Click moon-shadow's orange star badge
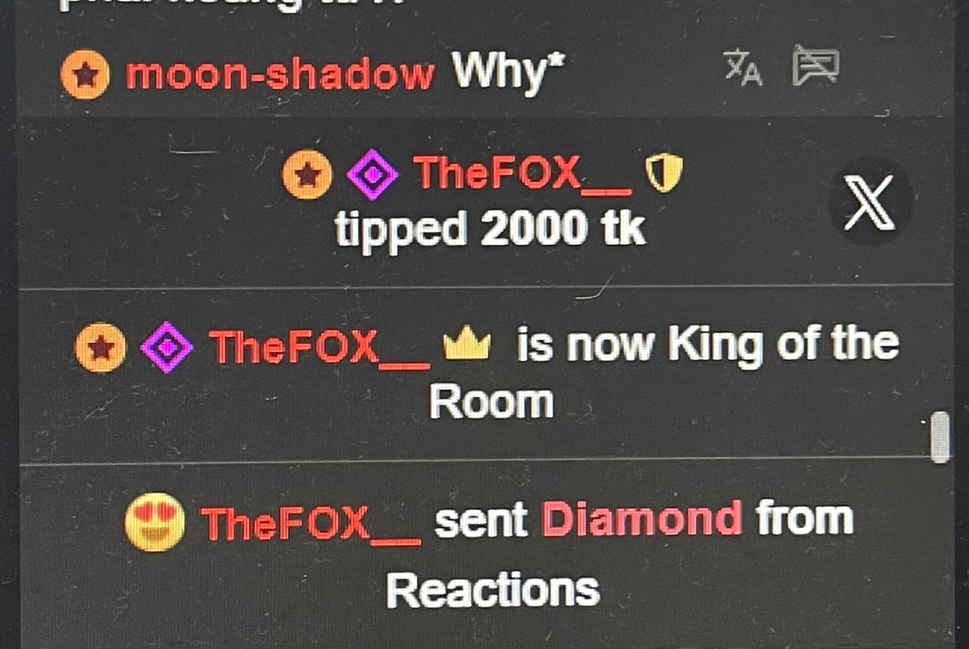The width and height of the screenshot is (969, 649). 85,74
